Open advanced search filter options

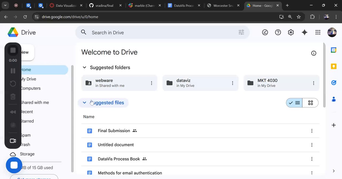point(241,32)
